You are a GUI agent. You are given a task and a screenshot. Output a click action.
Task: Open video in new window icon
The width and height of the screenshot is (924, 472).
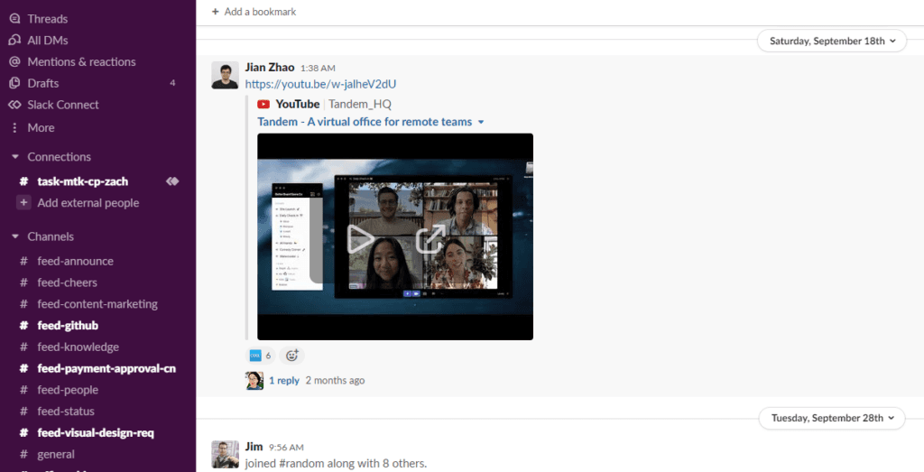tap(430, 238)
